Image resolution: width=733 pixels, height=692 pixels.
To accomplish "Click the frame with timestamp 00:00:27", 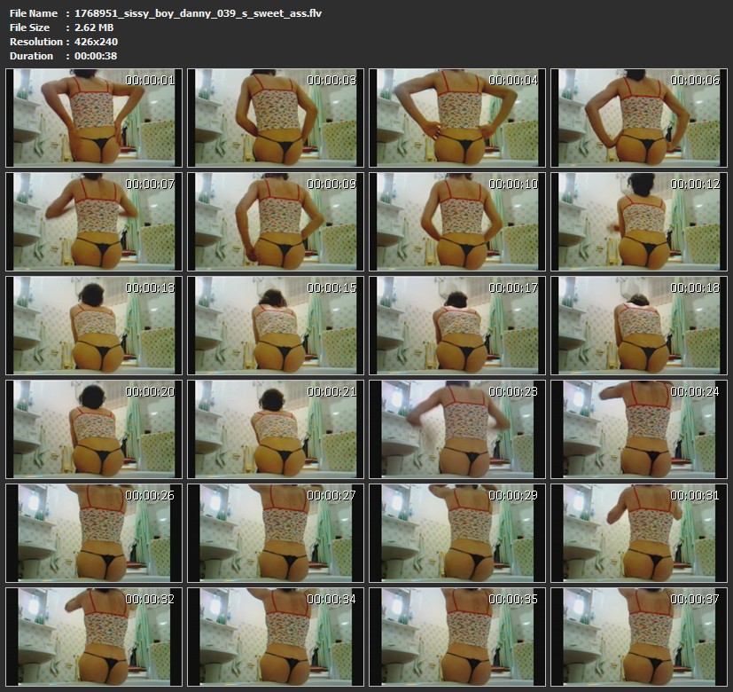I will point(275,532).
